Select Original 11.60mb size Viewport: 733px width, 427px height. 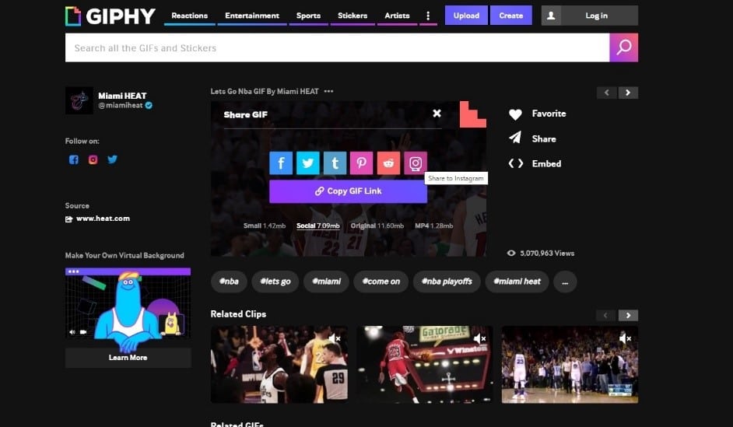377,226
